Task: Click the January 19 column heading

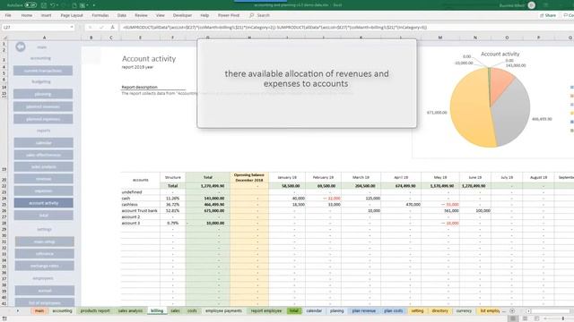Action: (x=287, y=177)
